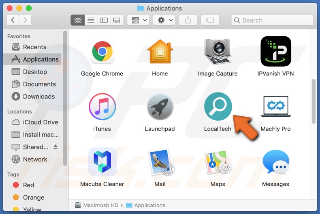Open Documents in the sidebar
Viewport: 320px width, 214px height.
tap(33, 84)
